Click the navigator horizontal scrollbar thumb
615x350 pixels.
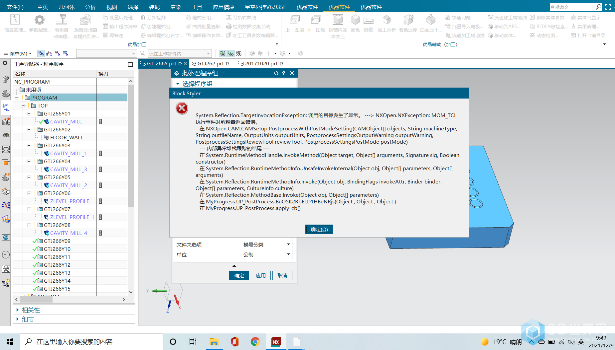36,299
